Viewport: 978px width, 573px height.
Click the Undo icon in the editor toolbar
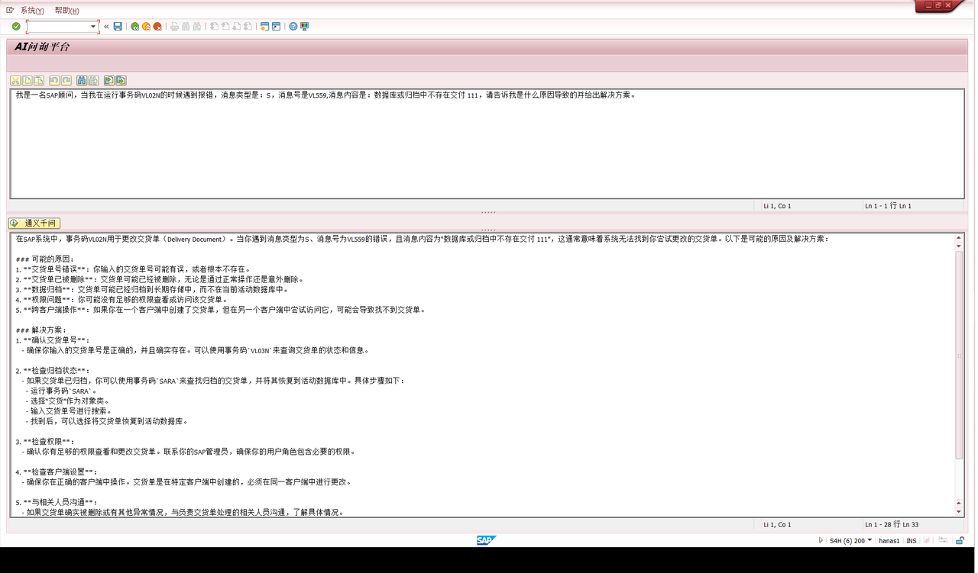pos(54,81)
